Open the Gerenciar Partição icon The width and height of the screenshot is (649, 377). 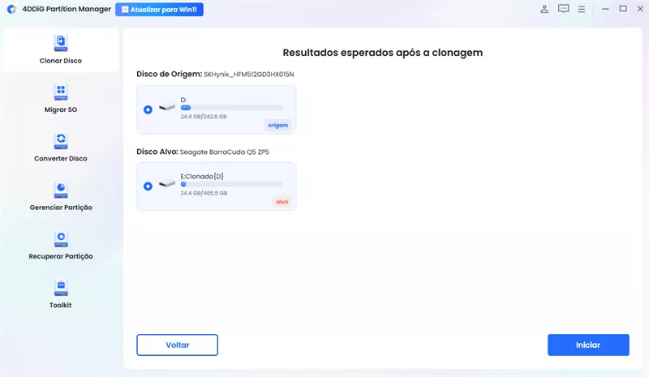click(61, 190)
